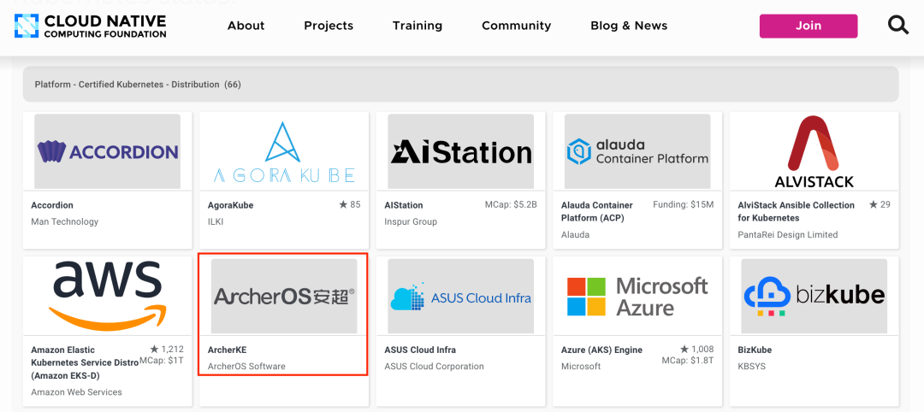Open the Alauda Container Platform logo
This screenshot has width=924, height=412.
(637, 151)
